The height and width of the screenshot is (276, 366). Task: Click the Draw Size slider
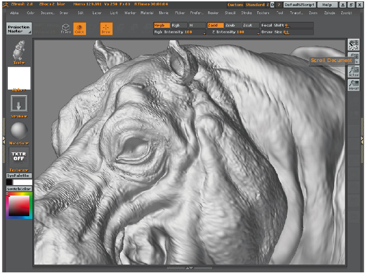coord(286,32)
